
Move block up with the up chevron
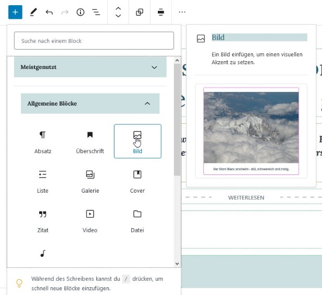118,8
